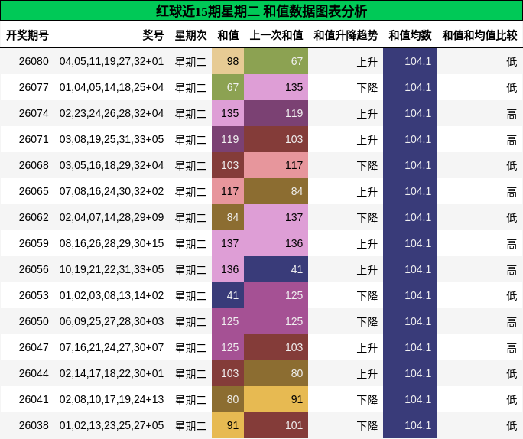The width and height of the screenshot is (523, 439).
Task: Click prize numbers 07,16,21,24,27,30+07
Action: tap(112, 347)
